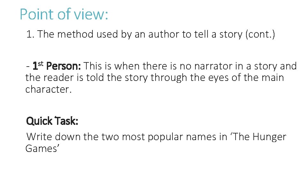Click the 'Point of view:' slide title
This screenshot has width=306, height=172.
coord(64,14)
